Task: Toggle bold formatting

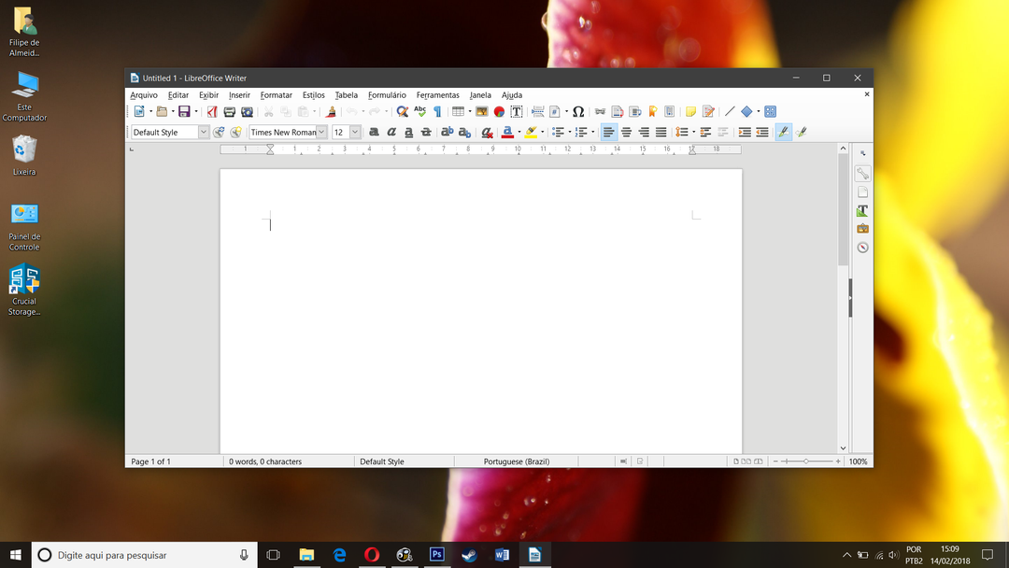Action: point(374,132)
